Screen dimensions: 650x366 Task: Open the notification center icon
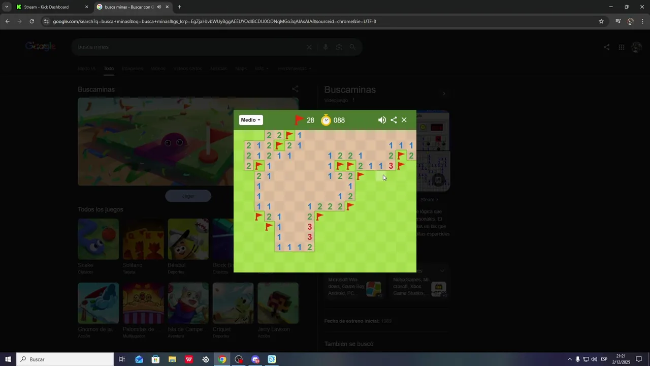pyautogui.click(x=639, y=359)
